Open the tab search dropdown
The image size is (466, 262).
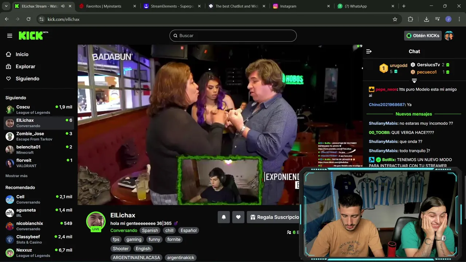point(6,6)
